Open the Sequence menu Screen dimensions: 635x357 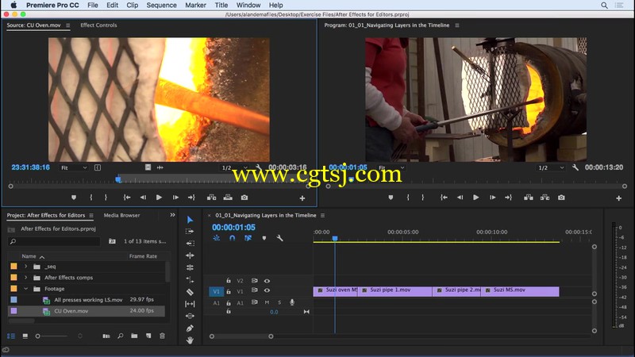[161, 6]
